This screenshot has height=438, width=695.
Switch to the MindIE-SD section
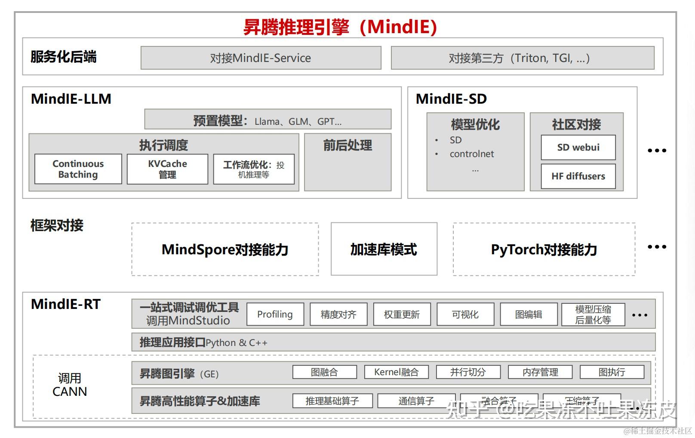click(451, 99)
